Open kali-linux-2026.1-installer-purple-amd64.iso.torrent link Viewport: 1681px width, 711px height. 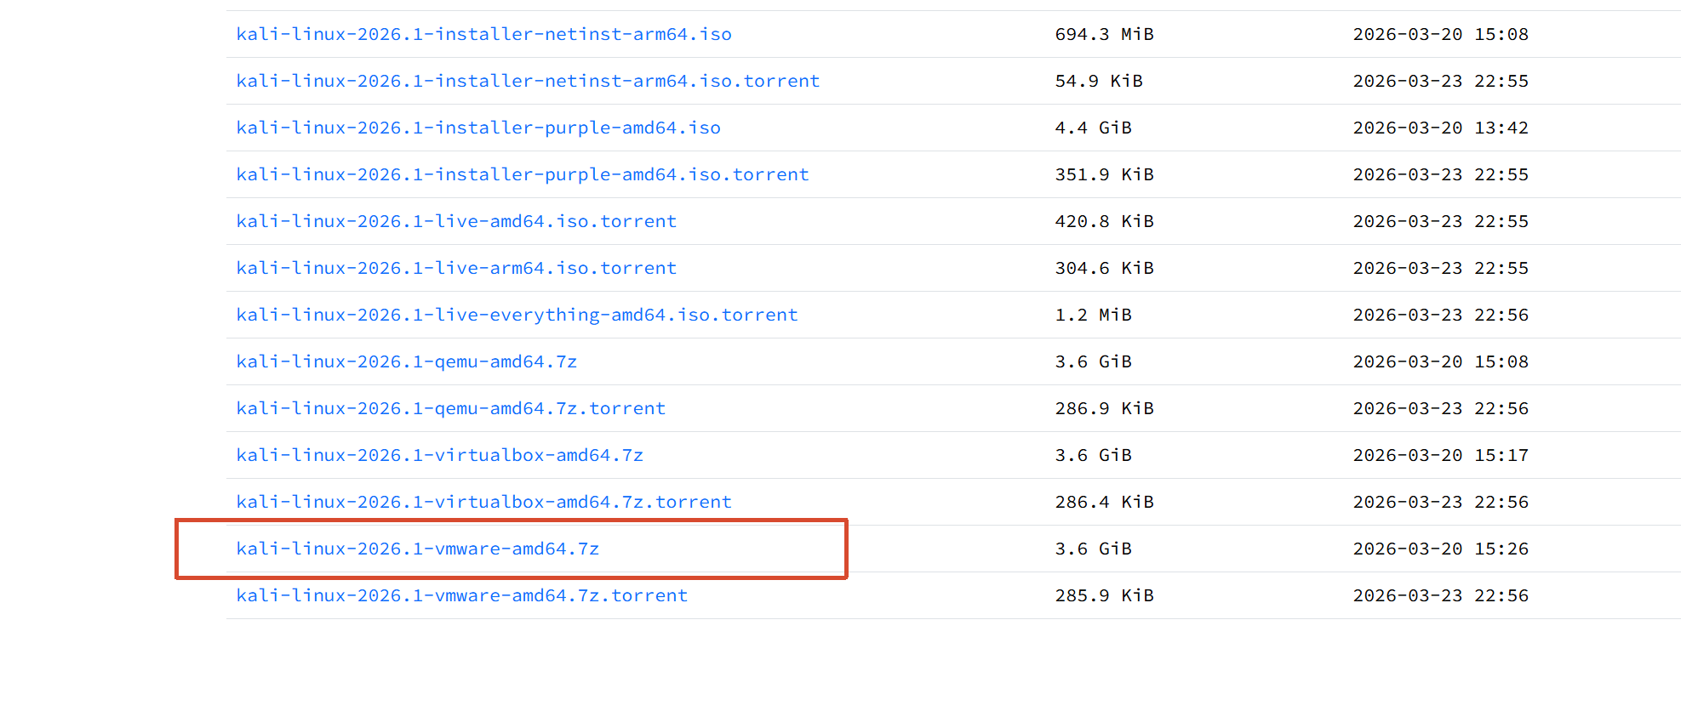(523, 174)
